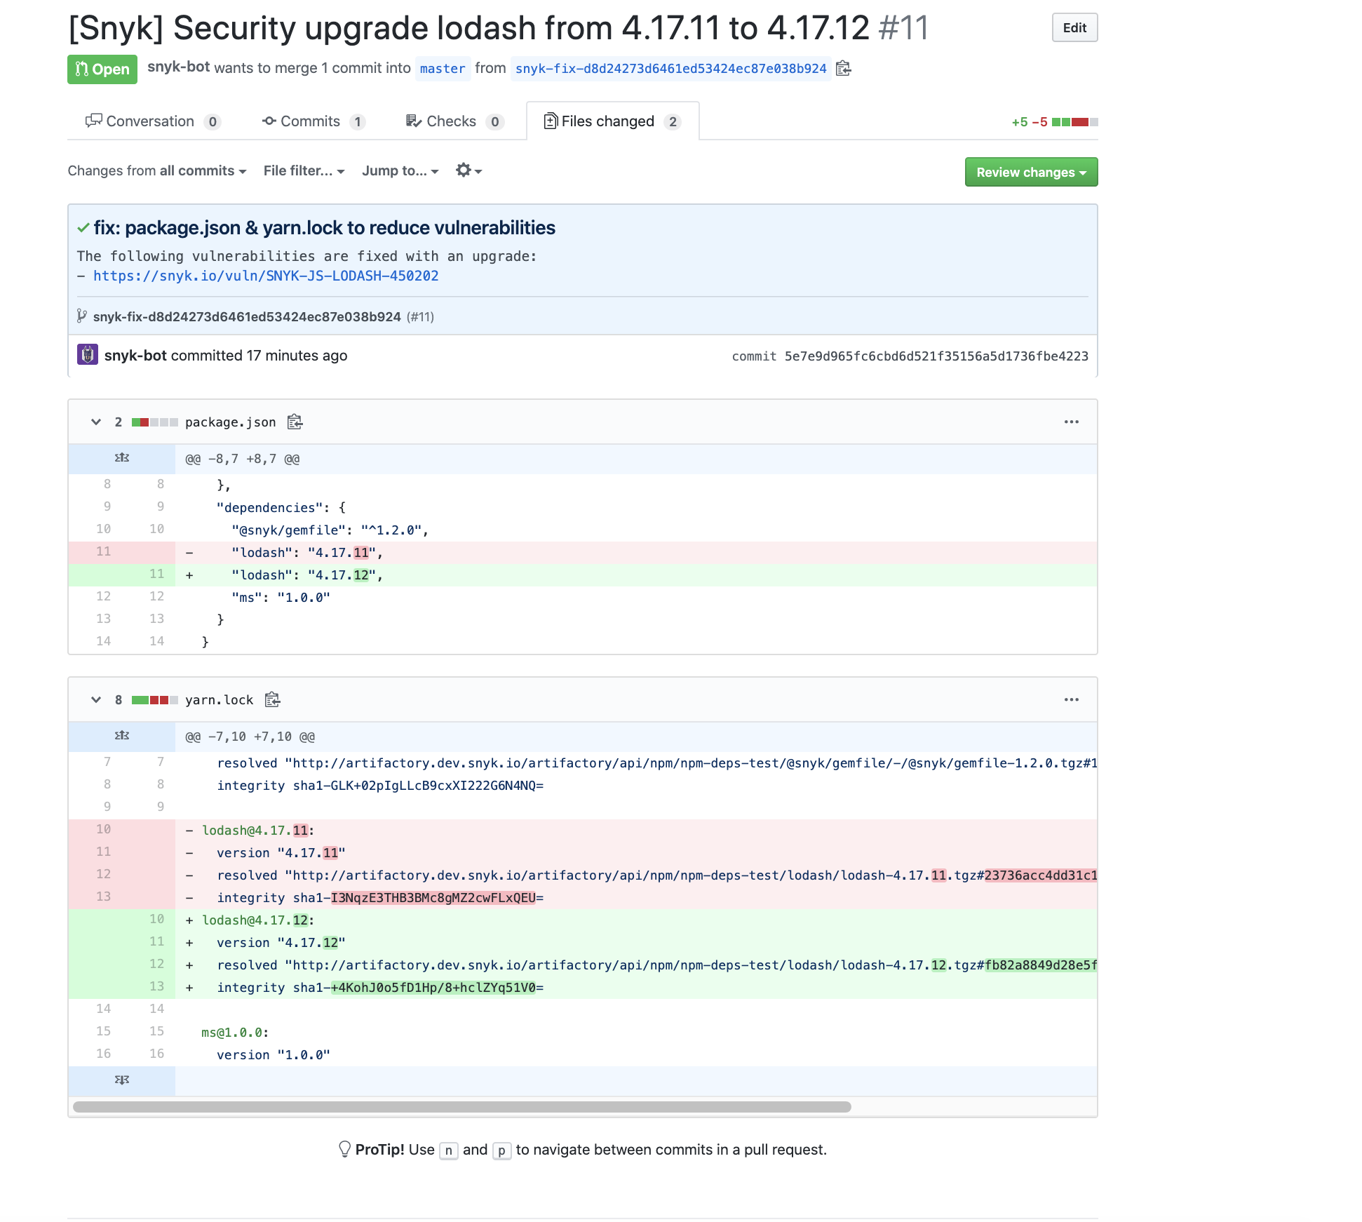This screenshot has height=1222, width=1362.
Task: Open yarn.lock file options ellipsis menu
Action: point(1071,699)
